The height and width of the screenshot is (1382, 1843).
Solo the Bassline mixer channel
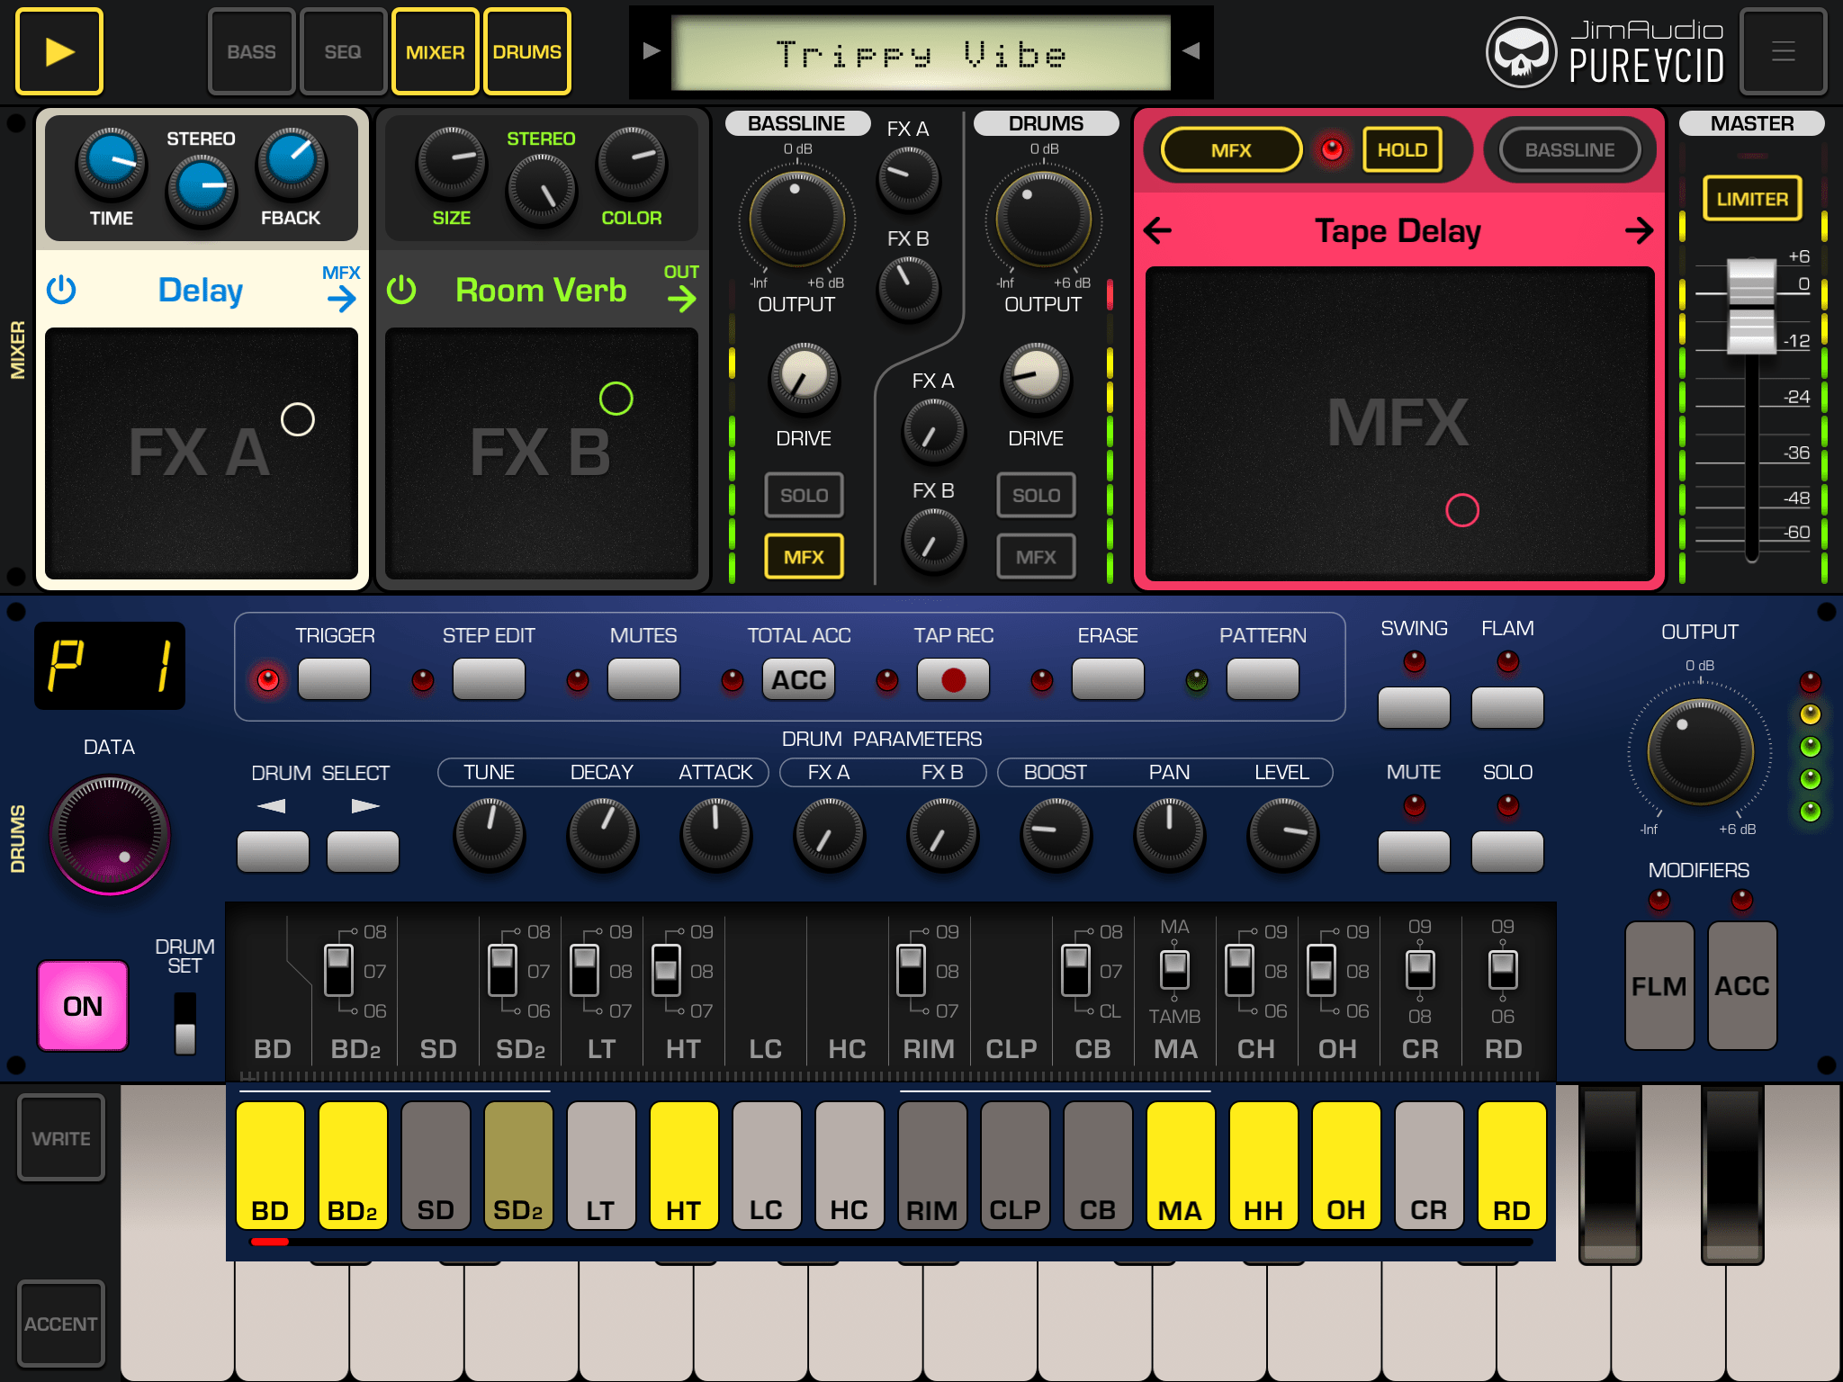[x=804, y=495]
